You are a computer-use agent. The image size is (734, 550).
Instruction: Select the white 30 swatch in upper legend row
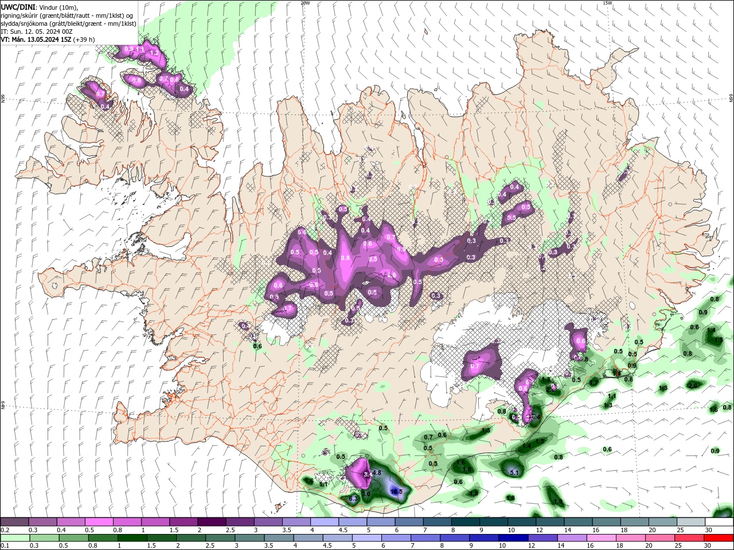(x=720, y=522)
